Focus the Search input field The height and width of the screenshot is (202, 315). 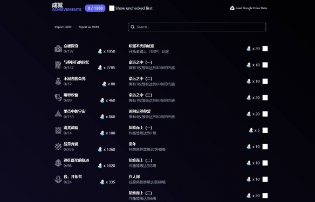tap(197, 27)
